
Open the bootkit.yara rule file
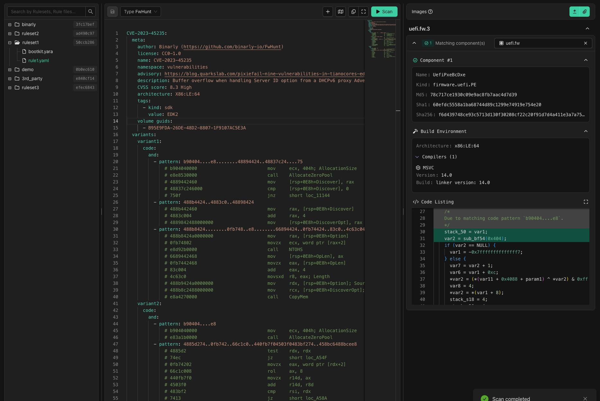click(40, 51)
